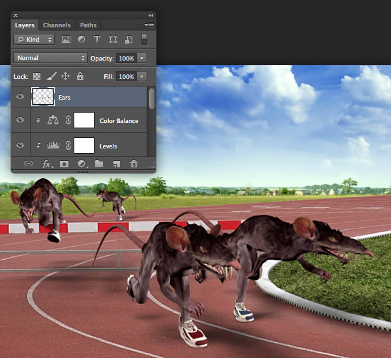This screenshot has width=391, height=358.
Task: Click the Link layers icon
Action: [29, 163]
